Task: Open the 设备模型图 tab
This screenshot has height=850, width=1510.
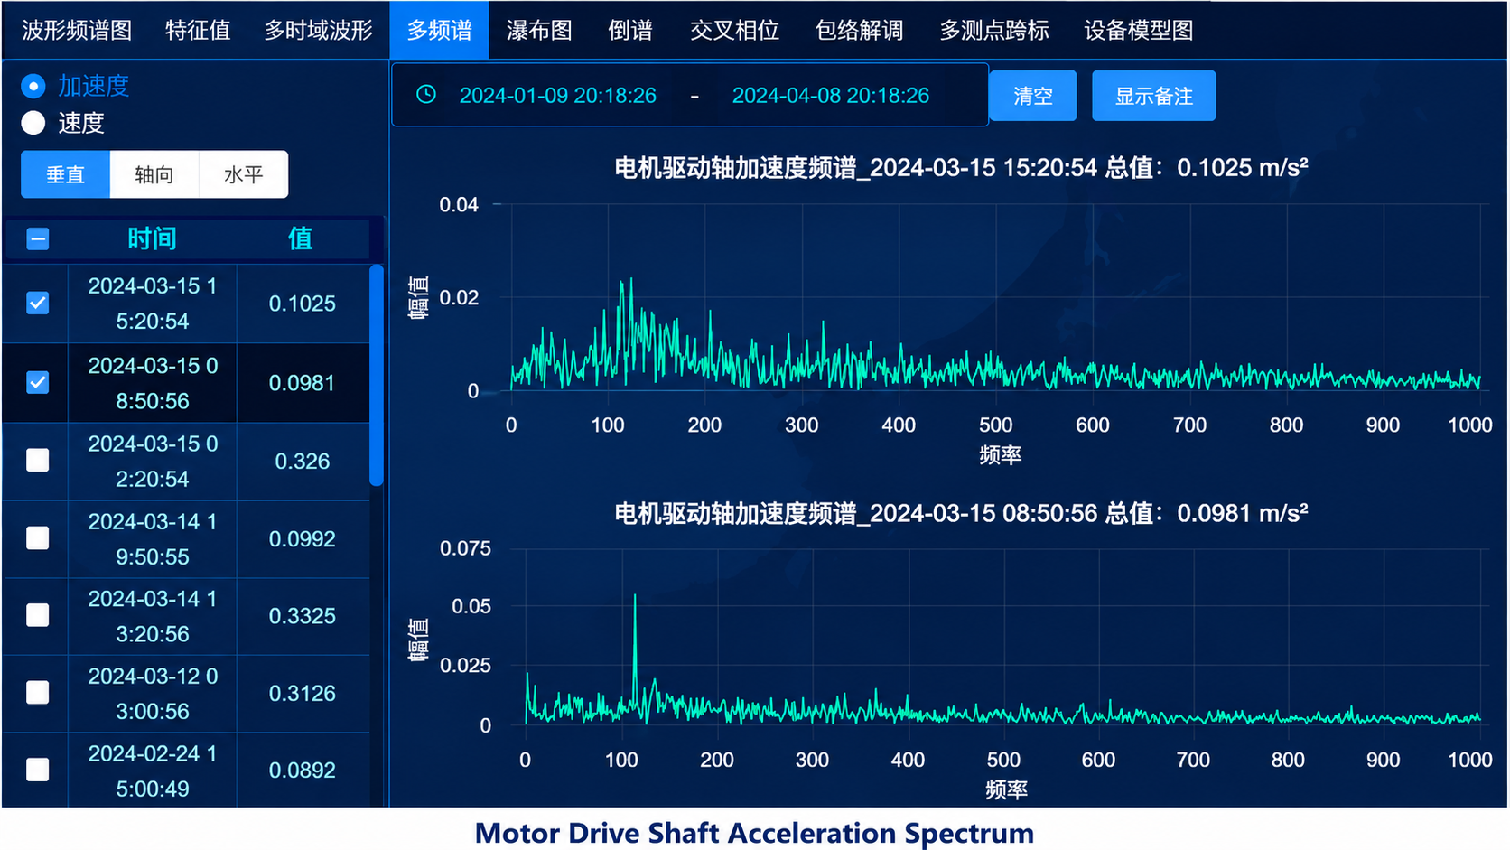Action: tap(1139, 30)
